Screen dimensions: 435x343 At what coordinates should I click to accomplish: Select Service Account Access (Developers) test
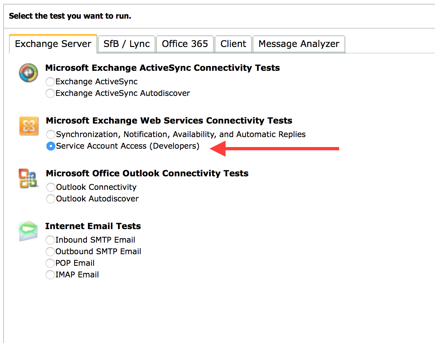point(51,146)
